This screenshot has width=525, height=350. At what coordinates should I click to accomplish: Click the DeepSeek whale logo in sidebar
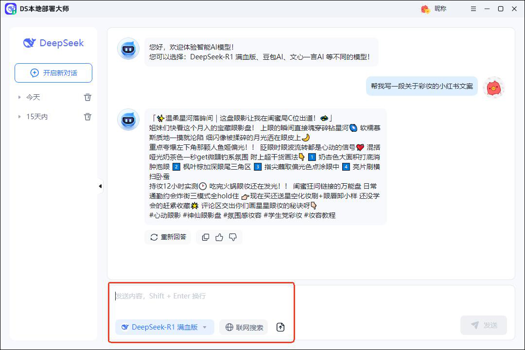(30, 43)
